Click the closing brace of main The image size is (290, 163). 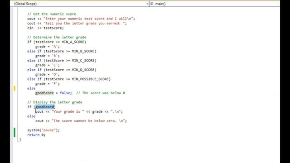click(20, 139)
